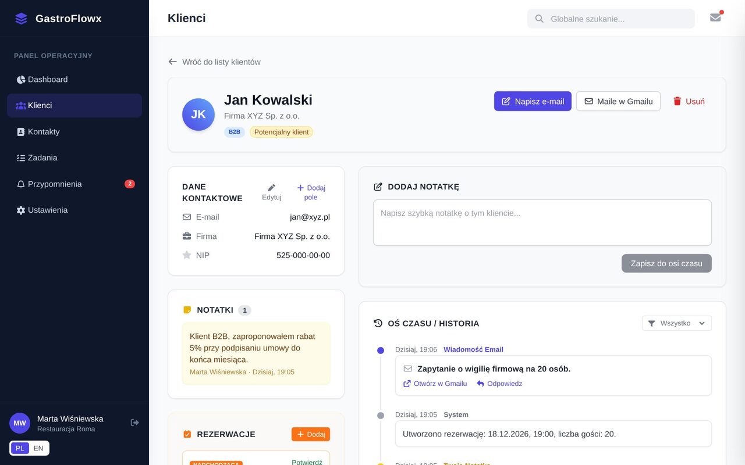The width and height of the screenshot is (745, 465).
Task: Click the back arrow to client list
Action: [172, 62]
